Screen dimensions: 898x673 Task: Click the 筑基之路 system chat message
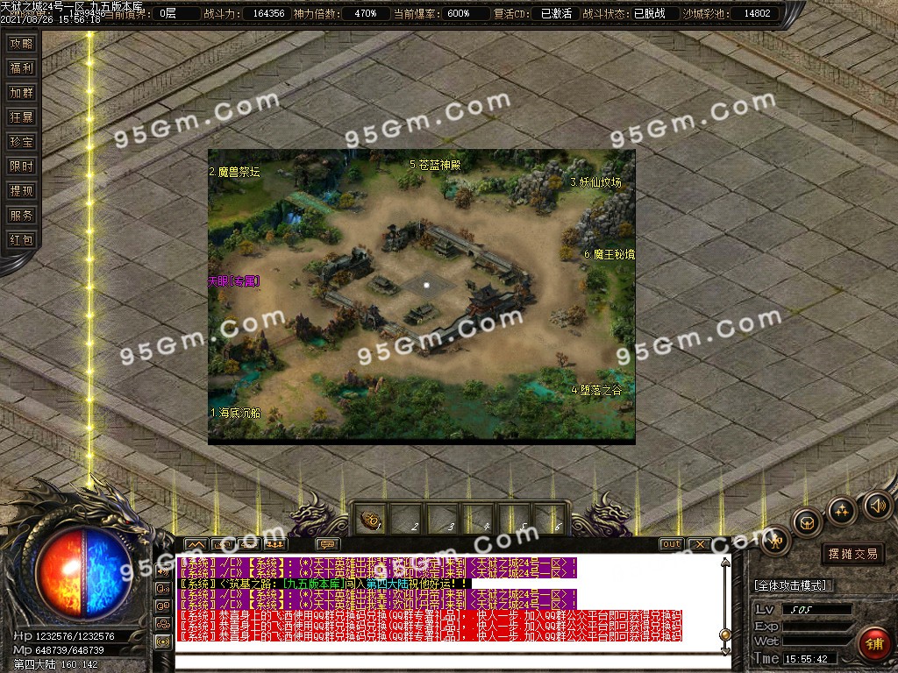pyautogui.click(x=325, y=584)
